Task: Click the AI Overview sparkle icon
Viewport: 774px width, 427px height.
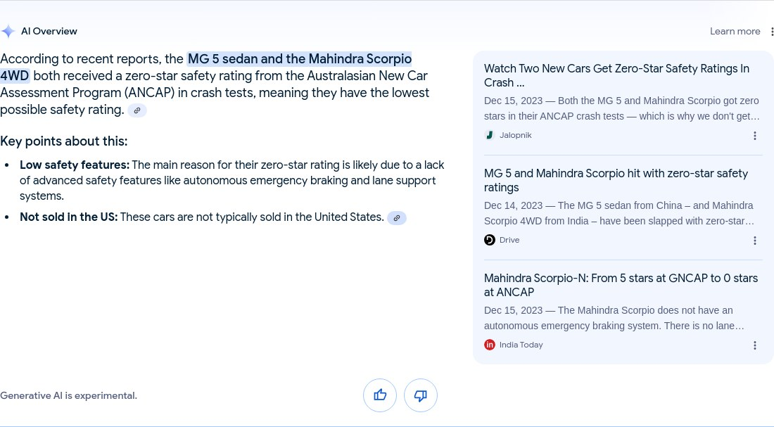Action: pos(8,31)
